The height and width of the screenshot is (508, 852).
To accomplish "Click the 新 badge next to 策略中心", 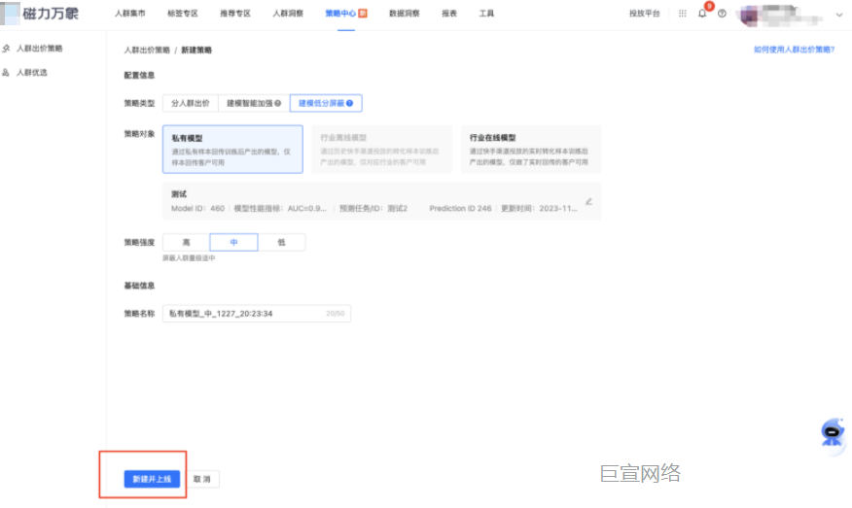I will pos(363,13).
